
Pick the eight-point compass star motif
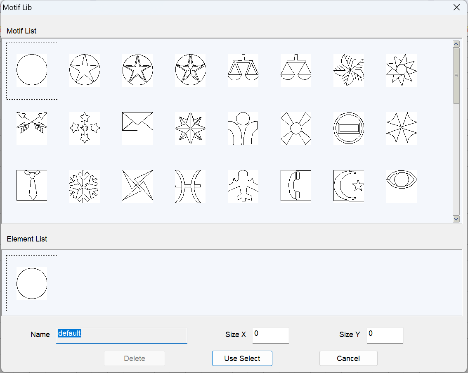click(x=190, y=128)
